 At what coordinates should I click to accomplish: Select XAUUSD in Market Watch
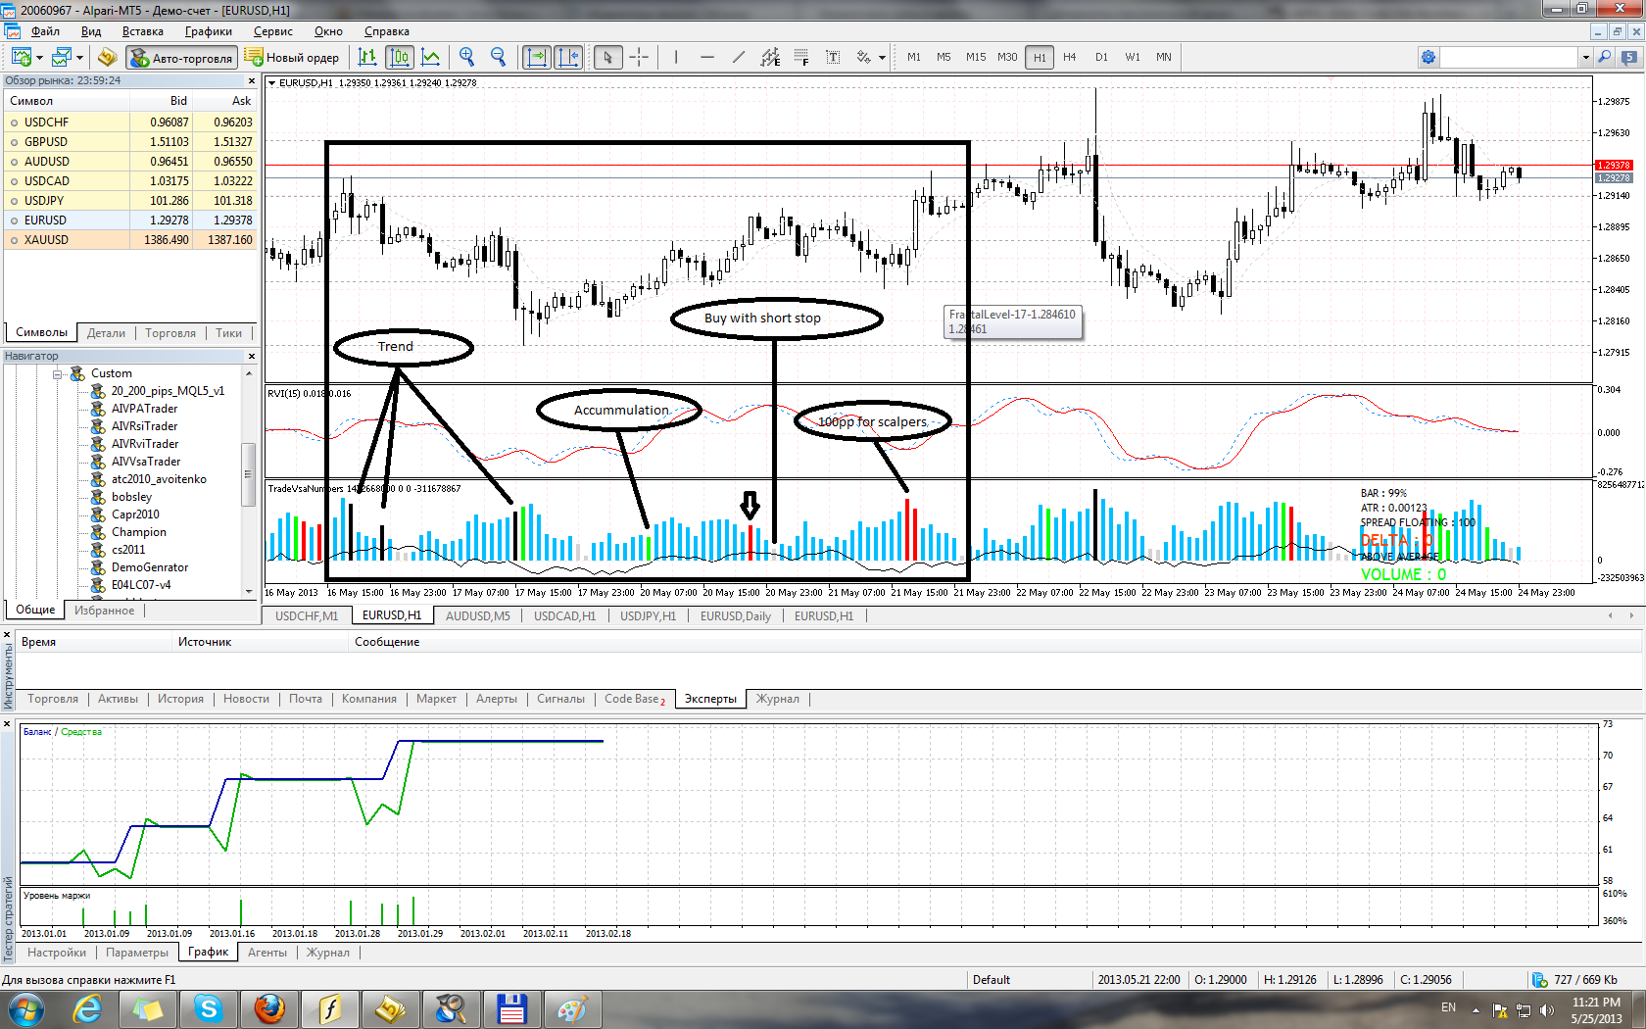click(130, 240)
